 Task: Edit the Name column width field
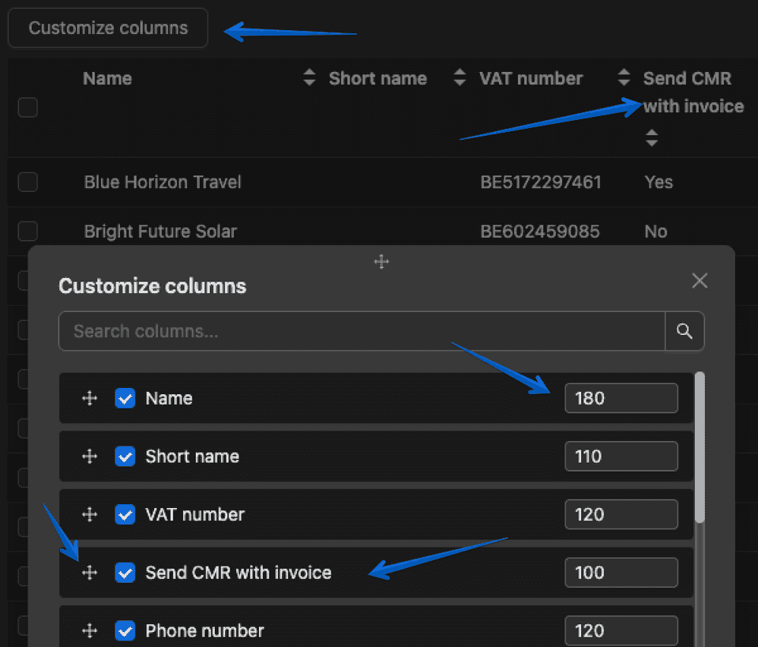click(621, 398)
